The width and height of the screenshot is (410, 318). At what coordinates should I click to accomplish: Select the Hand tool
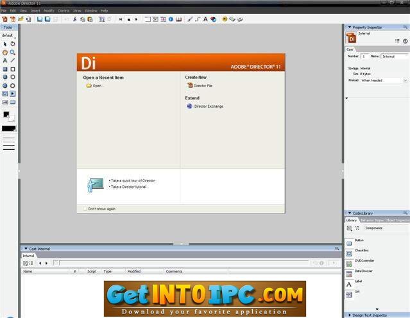click(5, 53)
